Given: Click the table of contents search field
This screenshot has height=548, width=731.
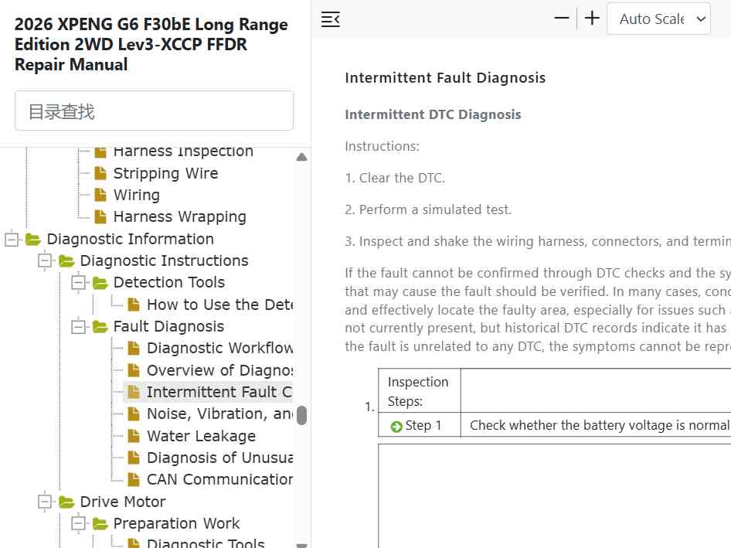Looking at the screenshot, I should click(x=154, y=111).
